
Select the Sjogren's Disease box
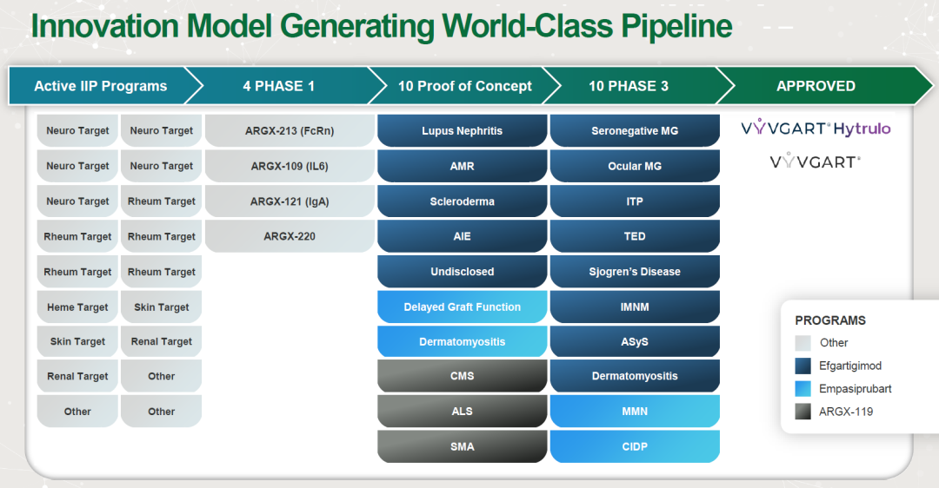pos(635,272)
